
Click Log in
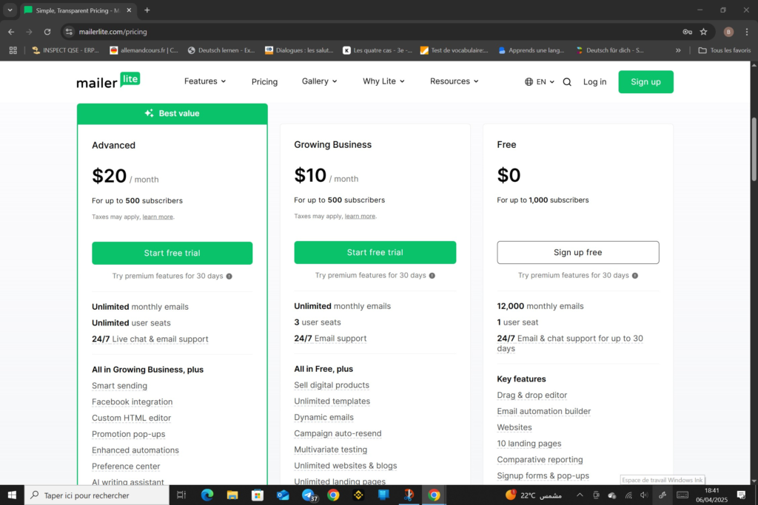click(594, 81)
